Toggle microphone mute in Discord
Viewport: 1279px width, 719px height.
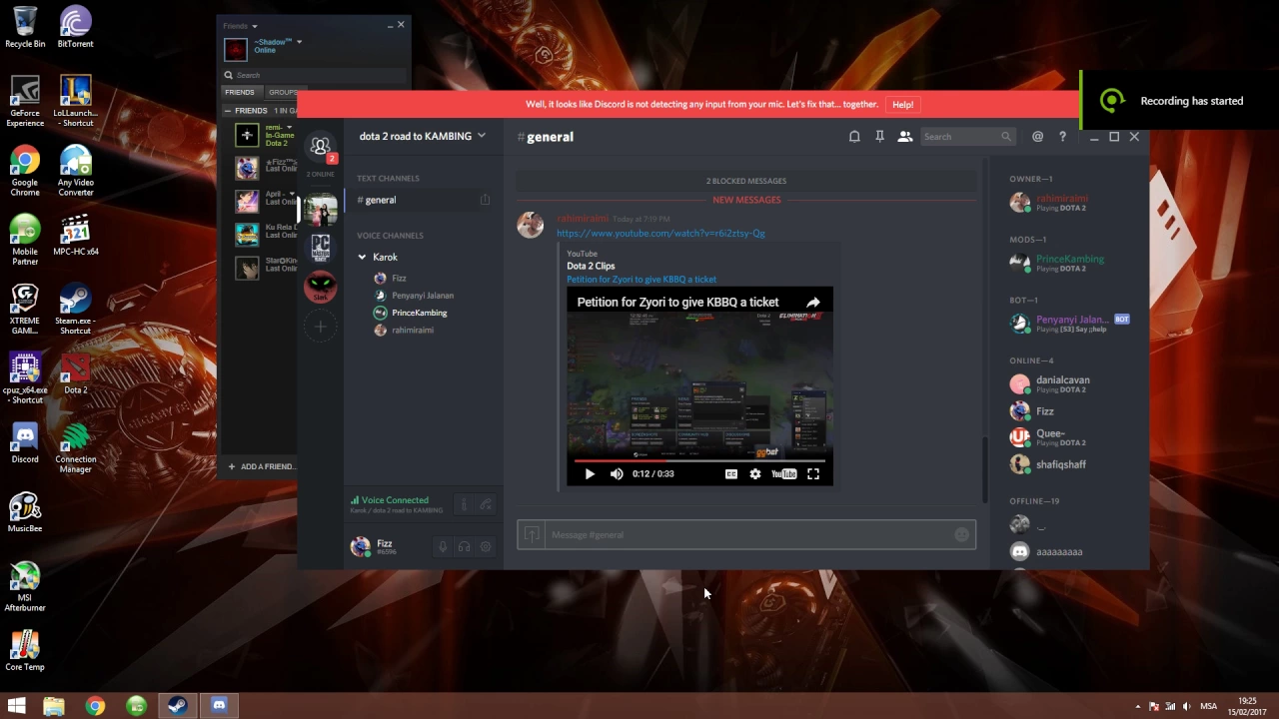click(443, 546)
